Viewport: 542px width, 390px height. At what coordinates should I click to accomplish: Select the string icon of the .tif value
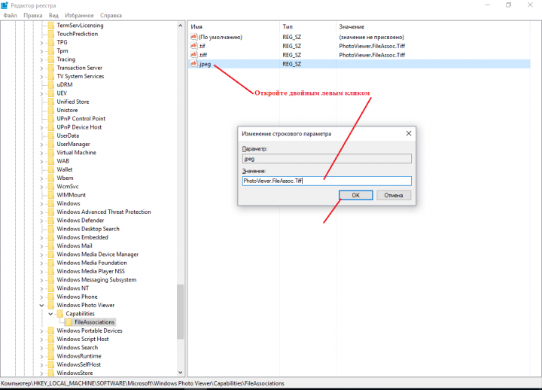(193, 46)
